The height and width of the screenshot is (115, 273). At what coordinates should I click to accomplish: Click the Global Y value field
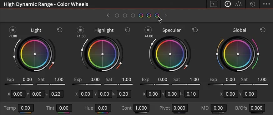pyautogui.click(x=250, y=94)
